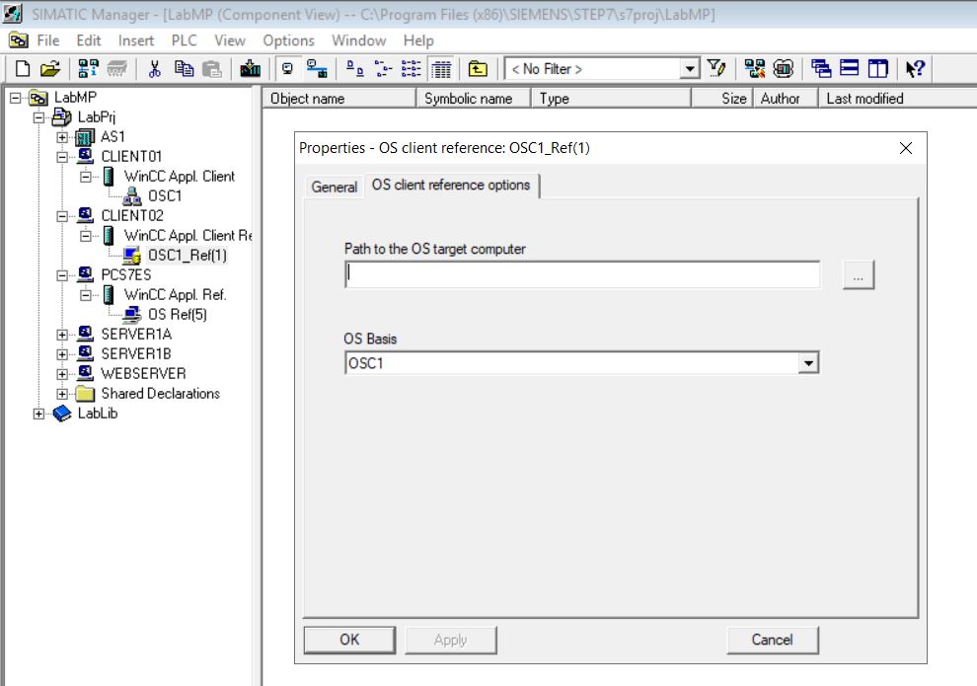Sort by the Object name column header

(338, 99)
